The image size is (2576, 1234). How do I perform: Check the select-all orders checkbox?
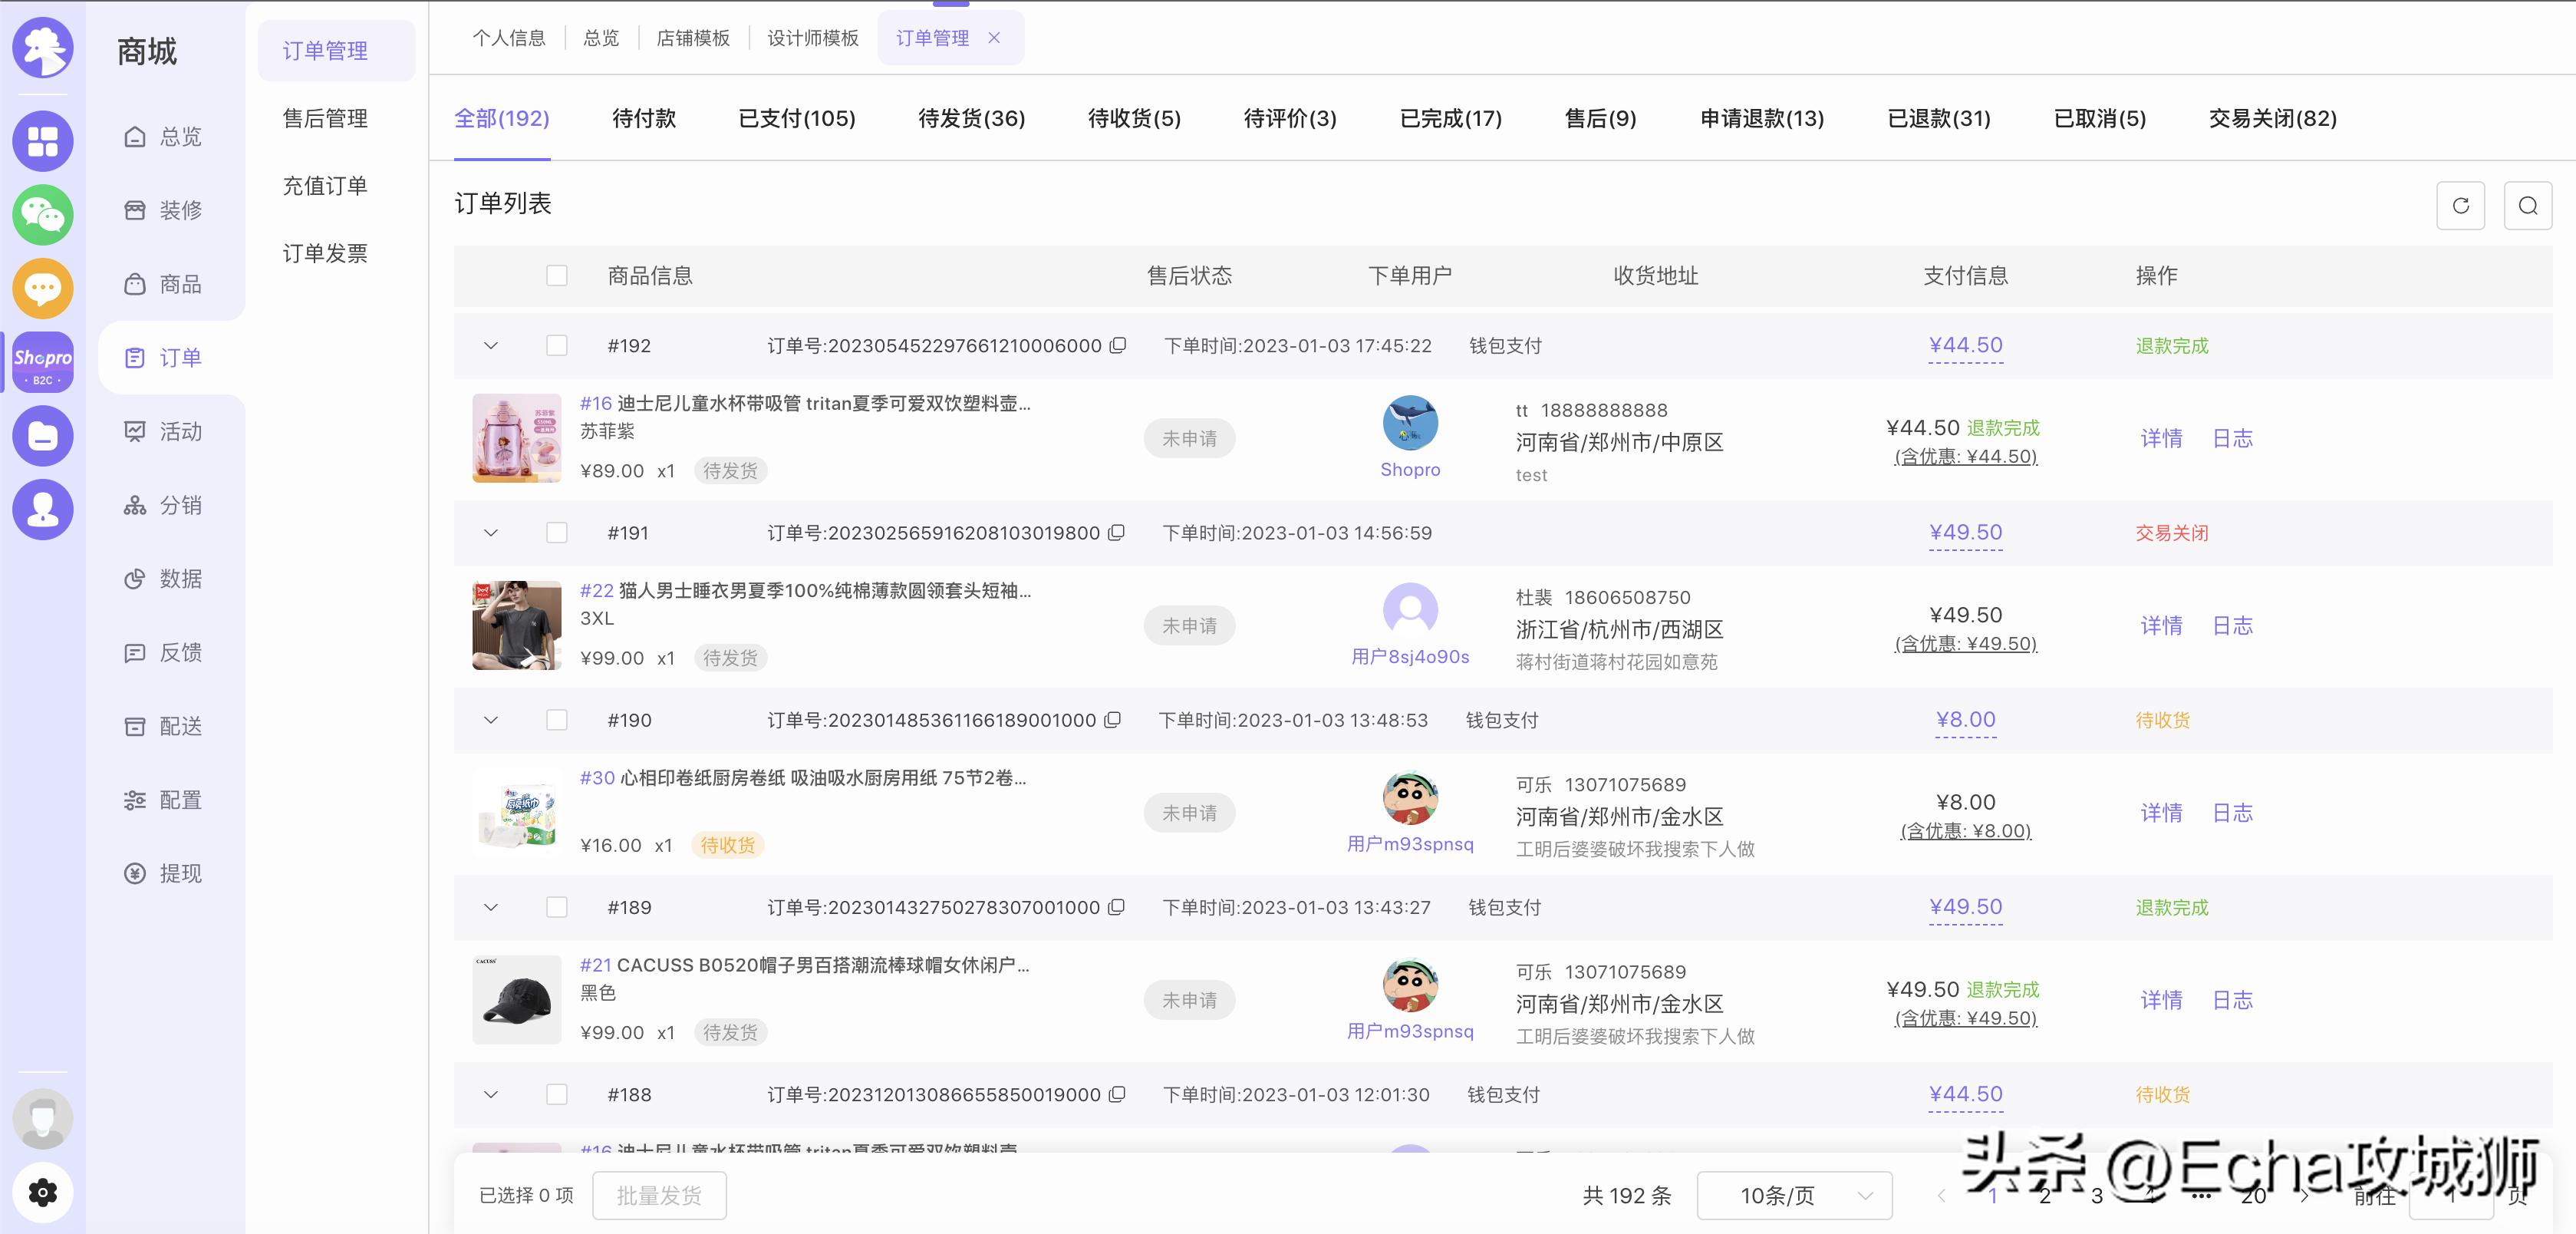click(x=557, y=275)
